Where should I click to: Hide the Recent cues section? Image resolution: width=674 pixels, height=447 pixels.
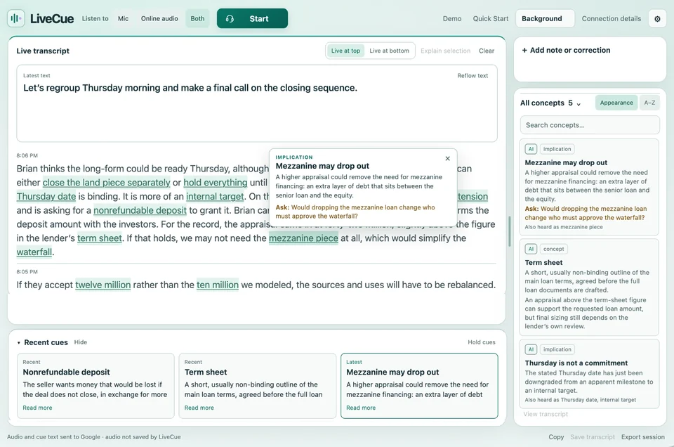pyautogui.click(x=80, y=342)
